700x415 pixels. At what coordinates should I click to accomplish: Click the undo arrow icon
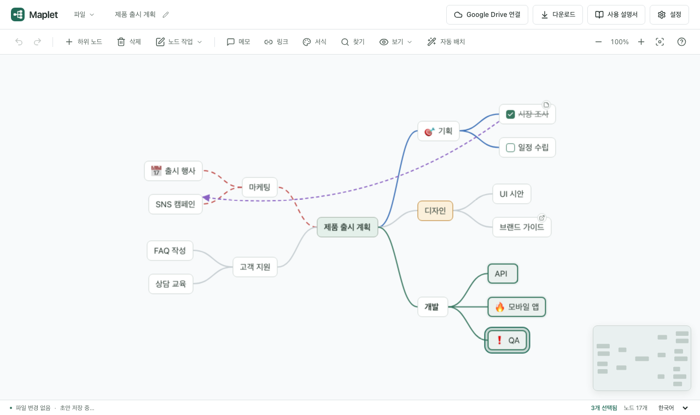click(x=19, y=42)
